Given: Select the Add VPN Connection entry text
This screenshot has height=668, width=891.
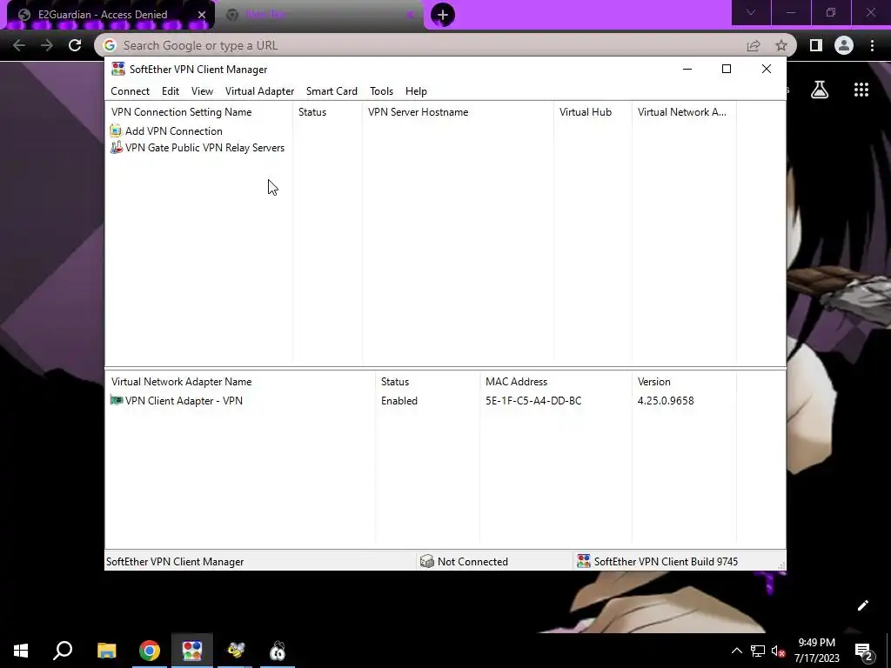Looking at the screenshot, I should pos(173,130).
